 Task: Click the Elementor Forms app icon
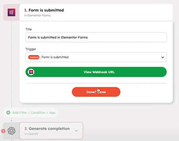click(12, 12)
